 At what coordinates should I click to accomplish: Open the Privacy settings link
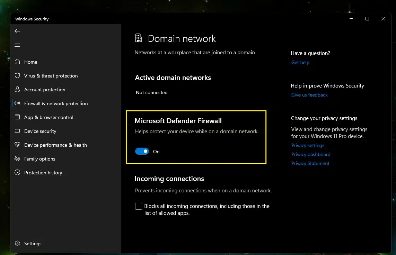(308, 145)
